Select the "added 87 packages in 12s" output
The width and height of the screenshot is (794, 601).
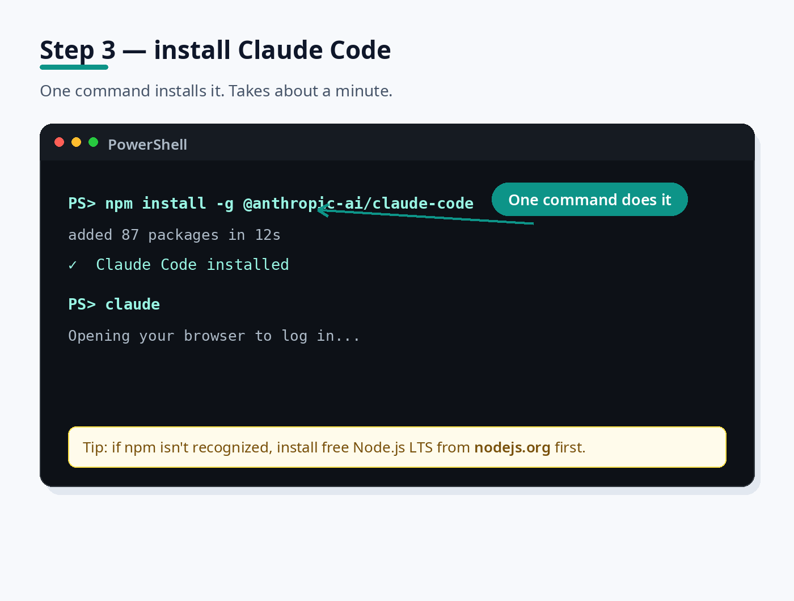[x=174, y=235]
